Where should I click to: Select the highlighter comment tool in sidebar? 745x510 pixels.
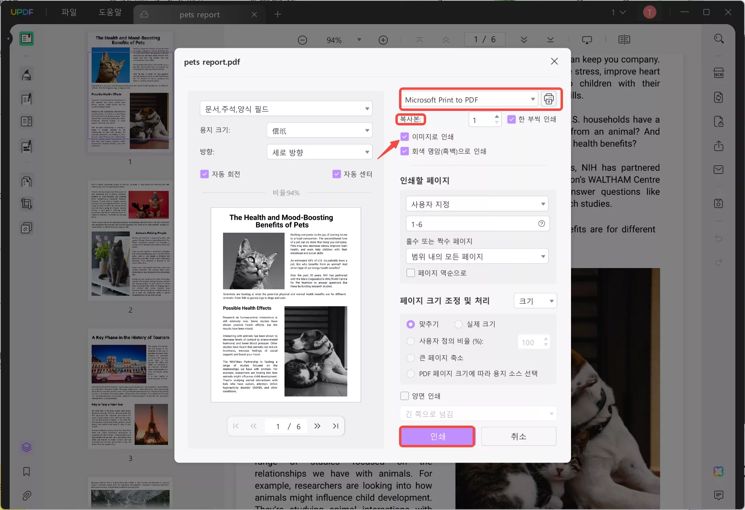tap(27, 75)
